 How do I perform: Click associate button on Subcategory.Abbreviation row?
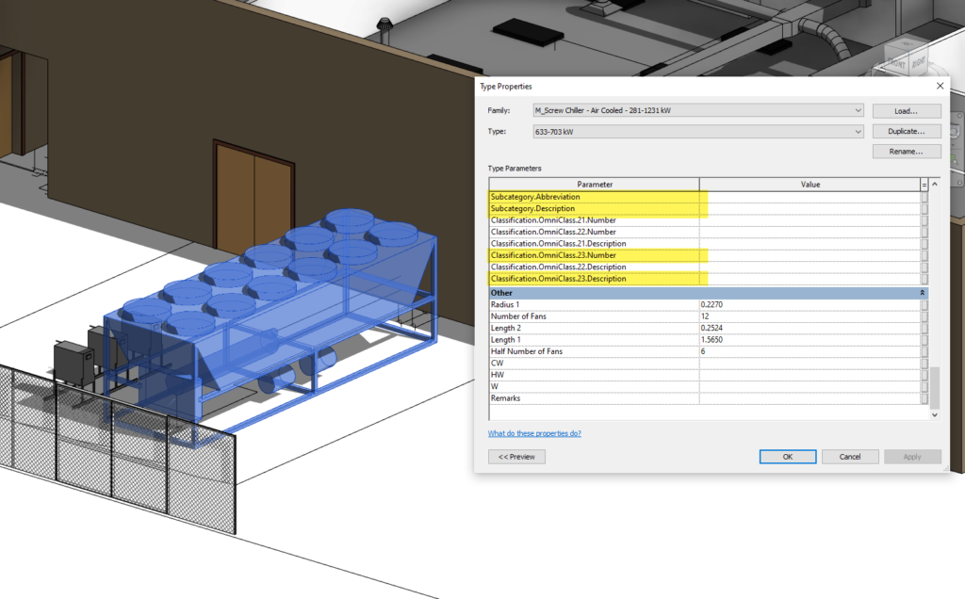(x=924, y=197)
